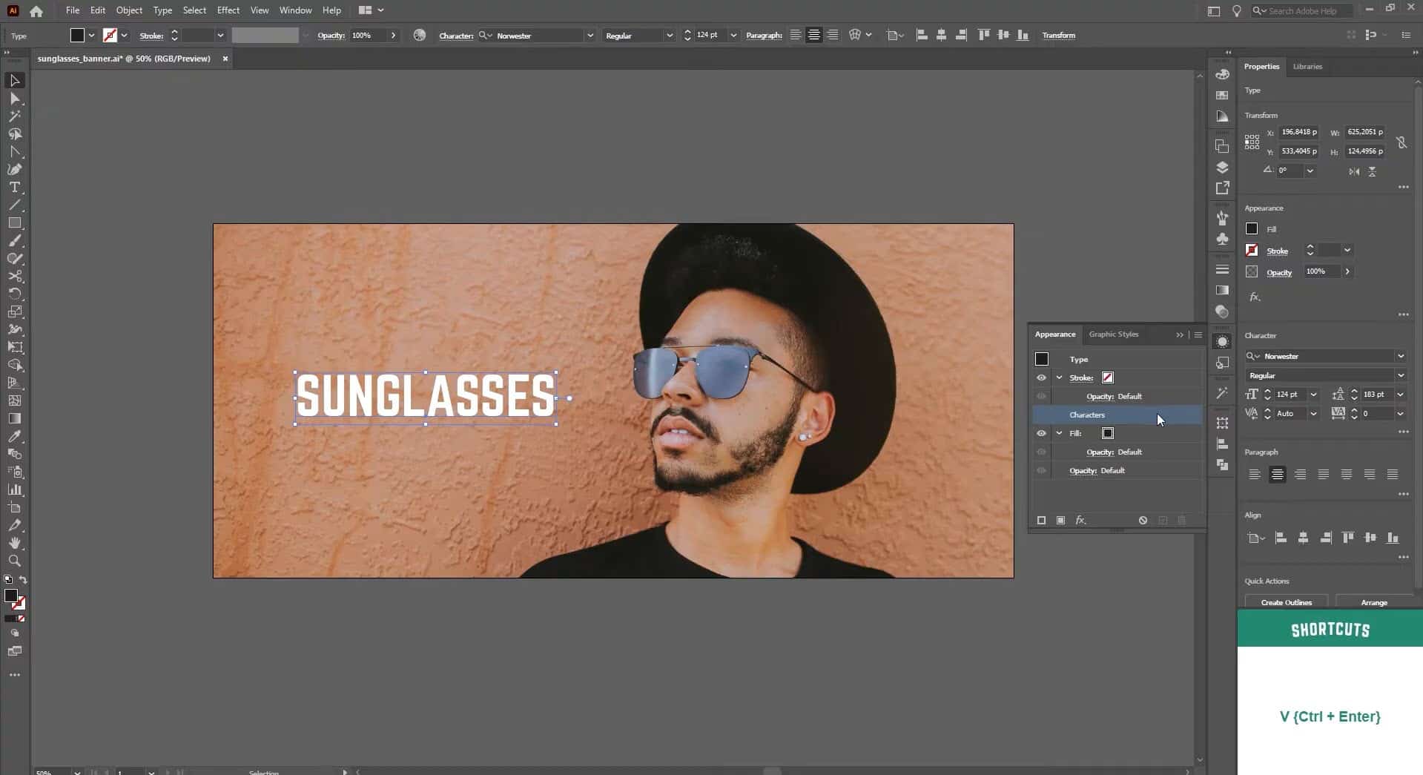
Task: Open the Layers panel from the dock
Action: point(1222,167)
